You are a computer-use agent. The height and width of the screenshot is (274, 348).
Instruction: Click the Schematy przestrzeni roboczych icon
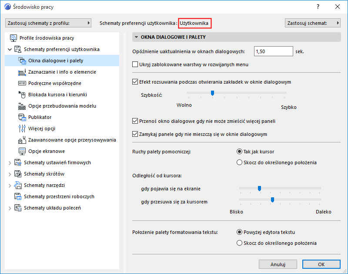coord(18,196)
